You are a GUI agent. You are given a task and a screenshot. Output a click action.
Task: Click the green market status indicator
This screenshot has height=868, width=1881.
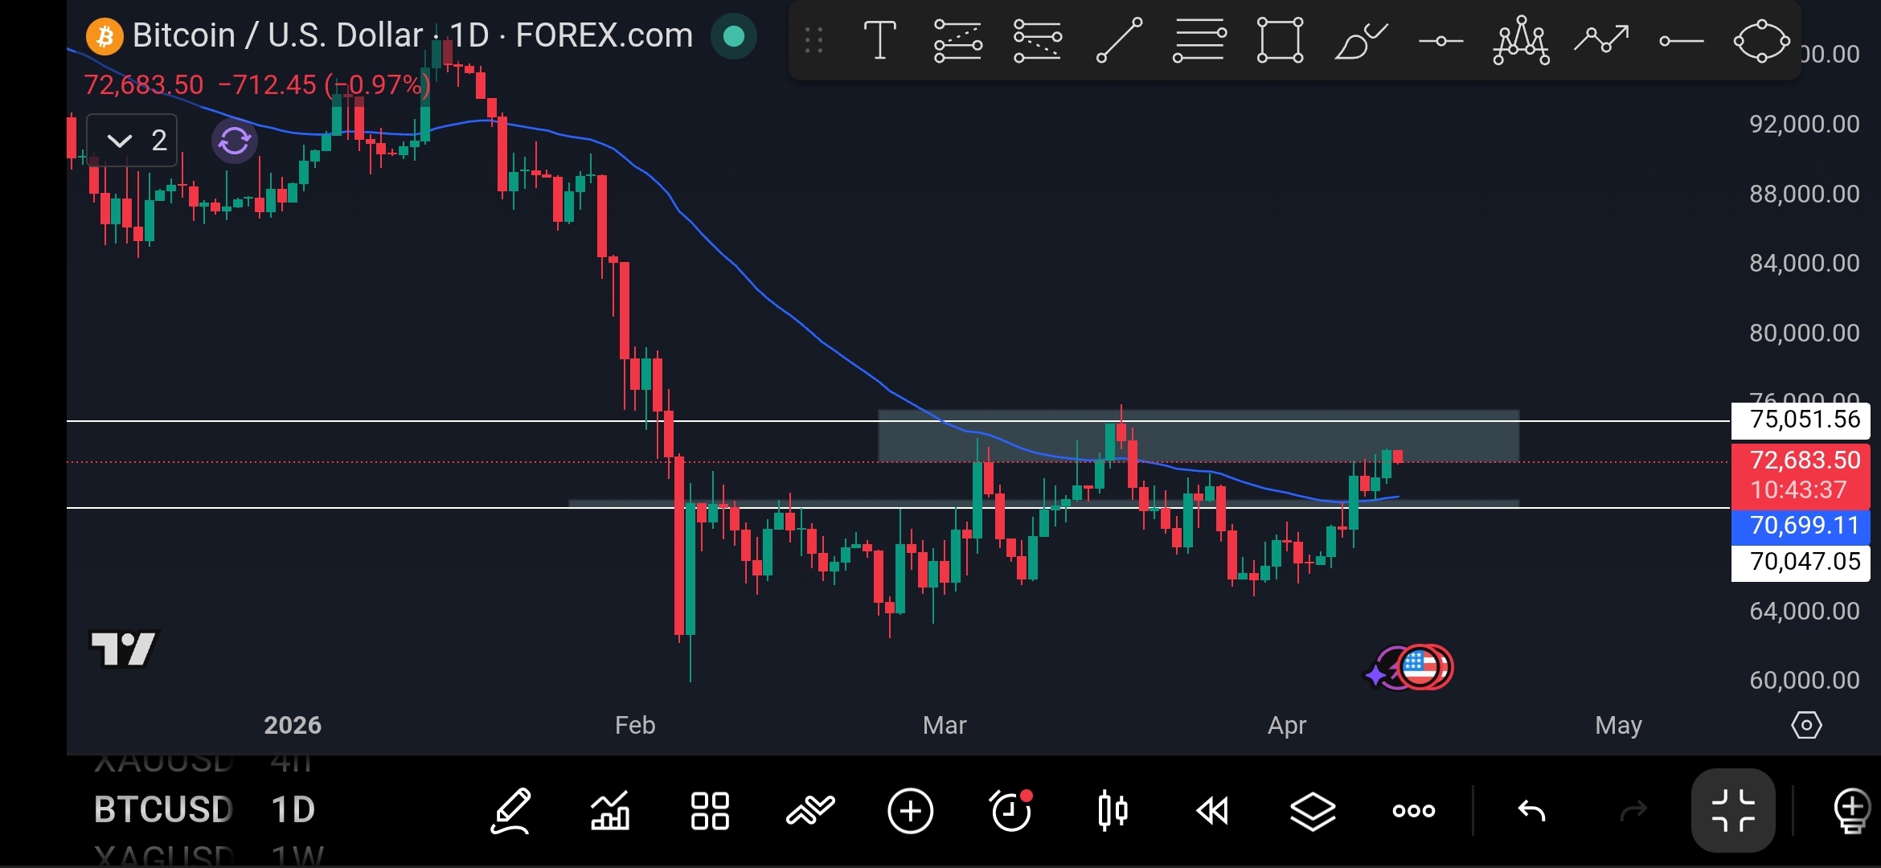tap(733, 36)
